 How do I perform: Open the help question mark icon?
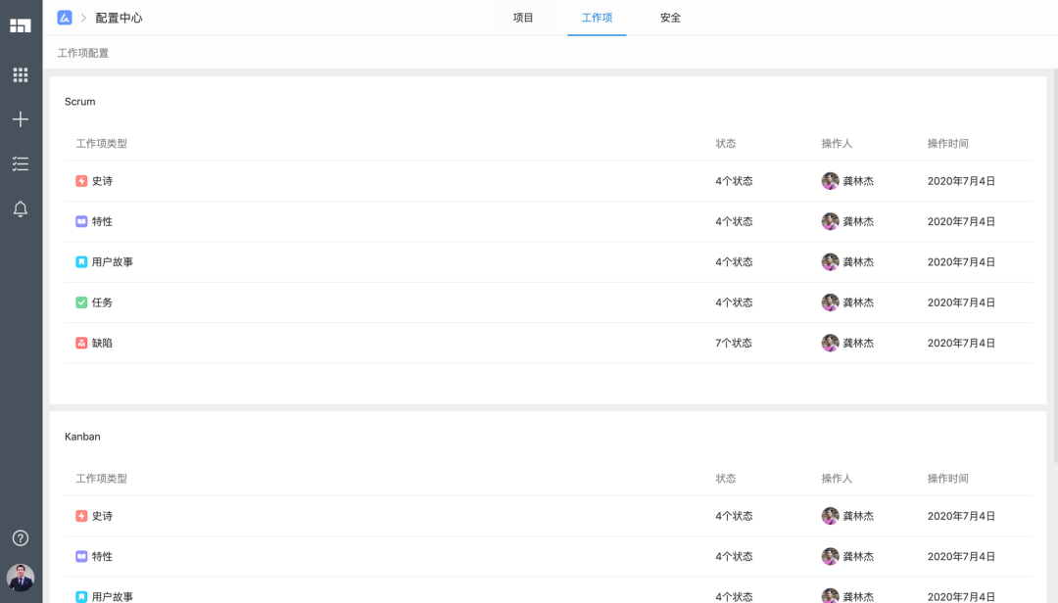point(21,537)
